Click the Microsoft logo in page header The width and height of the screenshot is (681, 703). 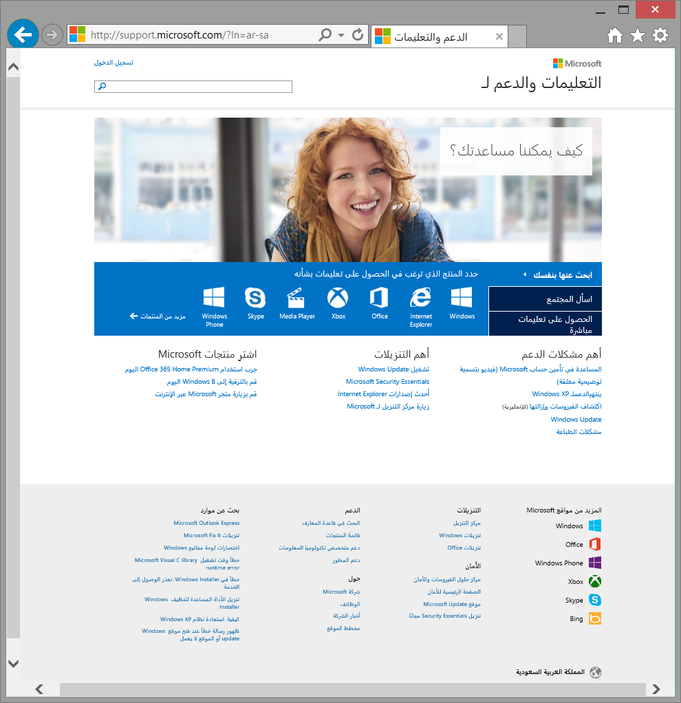click(x=577, y=64)
